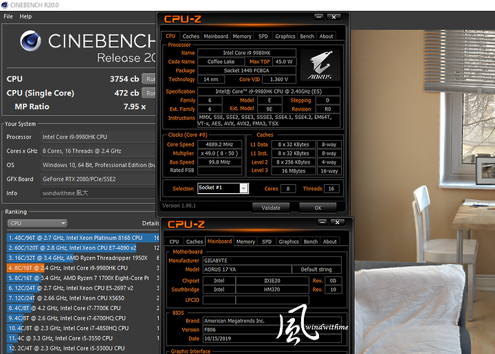This screenshot has width=495, height=354.
Task: Click the GFX Board GeForce RTX 2080 field
Action: tap(98, 179)
